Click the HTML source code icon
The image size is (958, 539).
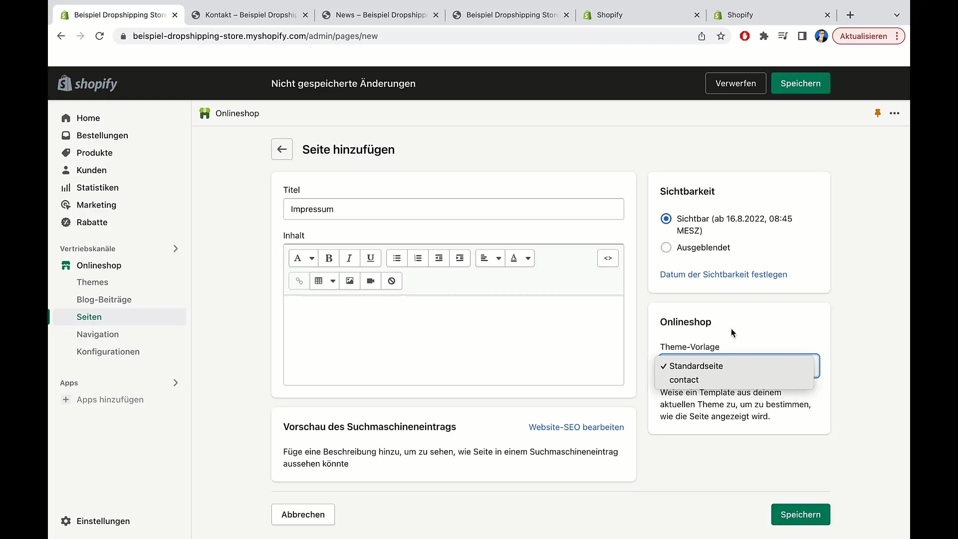608,258
